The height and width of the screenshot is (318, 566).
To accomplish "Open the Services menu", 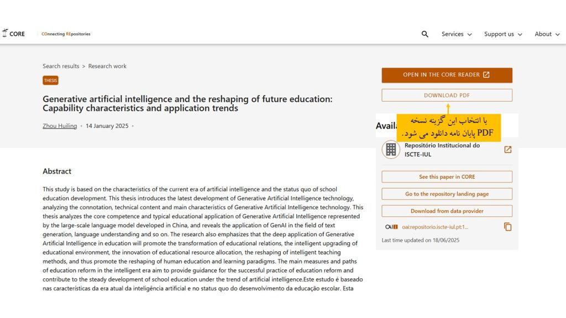I will tap(456, 34).
